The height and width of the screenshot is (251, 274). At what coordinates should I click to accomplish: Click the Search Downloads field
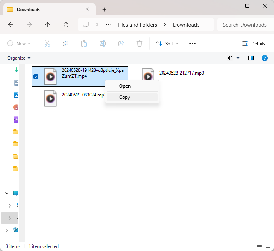pyautogui.click(x=244, y=25)
